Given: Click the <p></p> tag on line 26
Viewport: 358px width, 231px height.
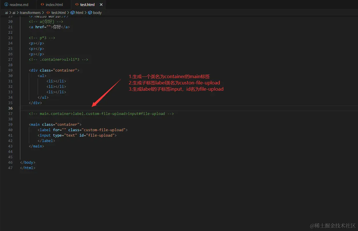Looking at the screenshot, I should pos(37,54).
